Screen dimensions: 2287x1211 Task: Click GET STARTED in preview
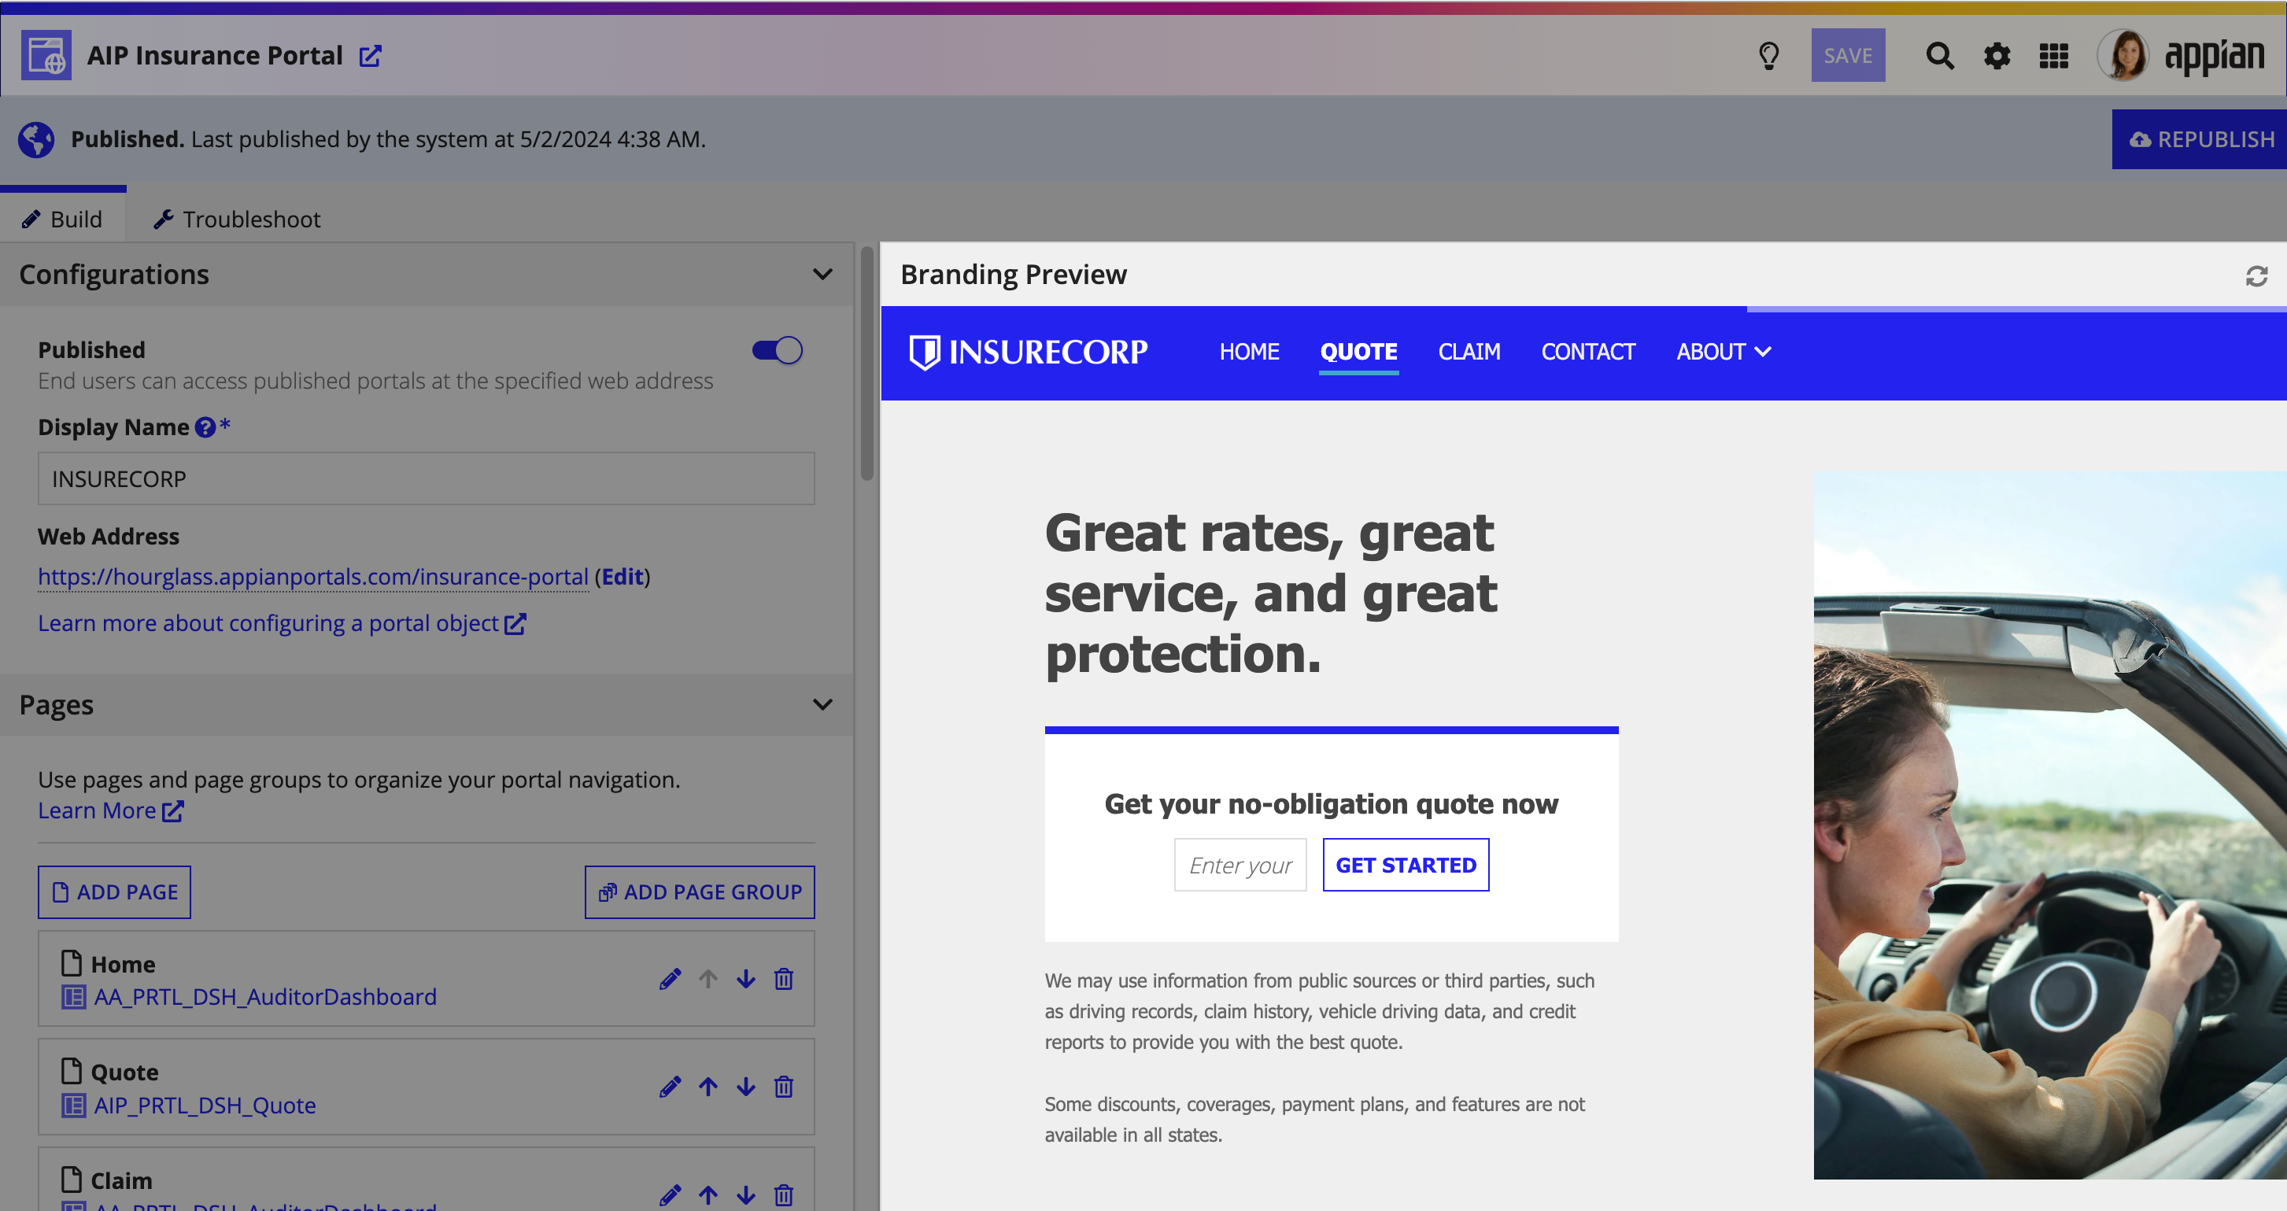(1406, 865)
